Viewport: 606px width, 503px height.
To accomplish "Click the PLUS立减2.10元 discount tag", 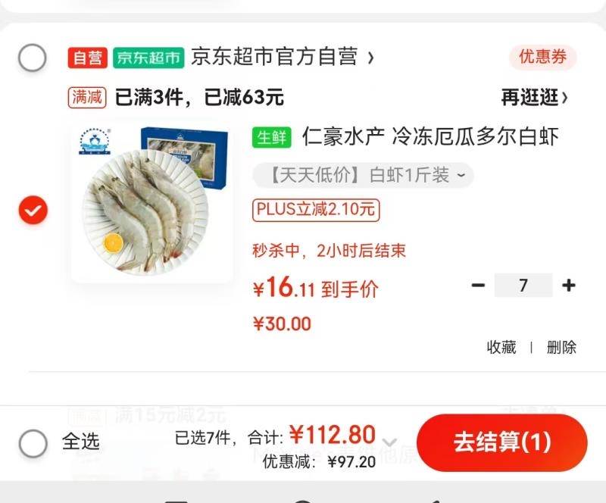I will (x=316, y=210).
